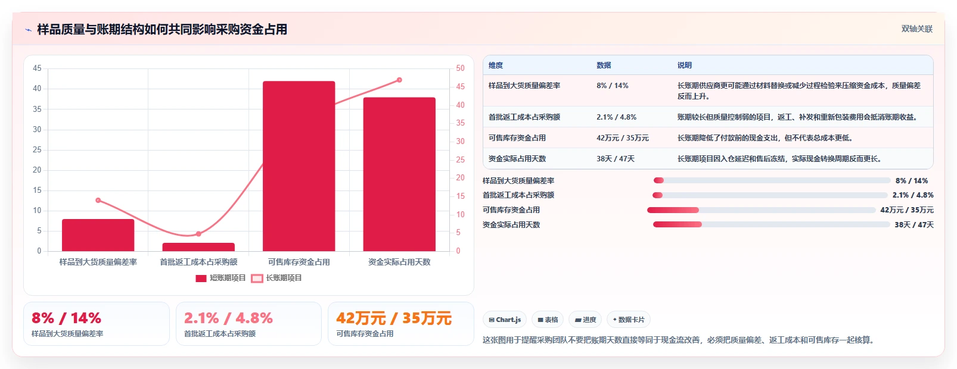
Task: Click the 资金实际占用天数 bar in the chart
Action: point(399,174)
